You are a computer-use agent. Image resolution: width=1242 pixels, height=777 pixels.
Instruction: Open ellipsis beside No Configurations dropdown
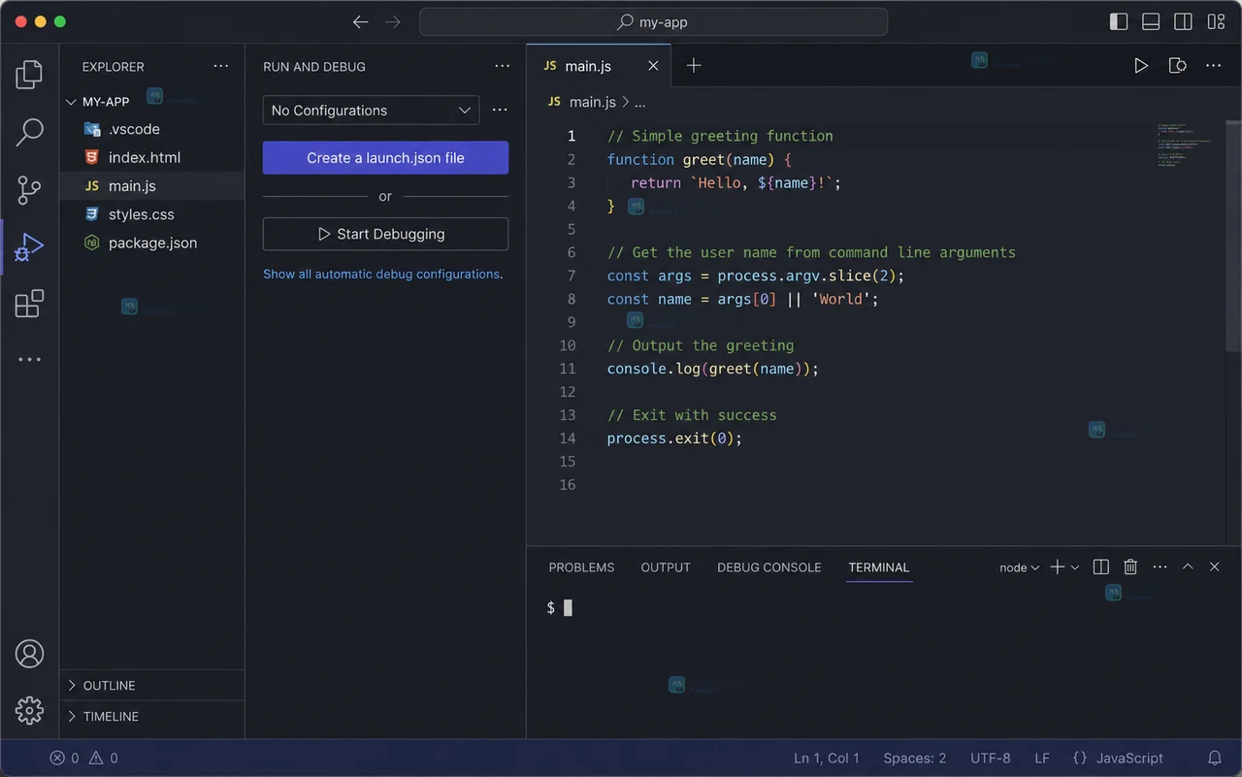(500, 110)
